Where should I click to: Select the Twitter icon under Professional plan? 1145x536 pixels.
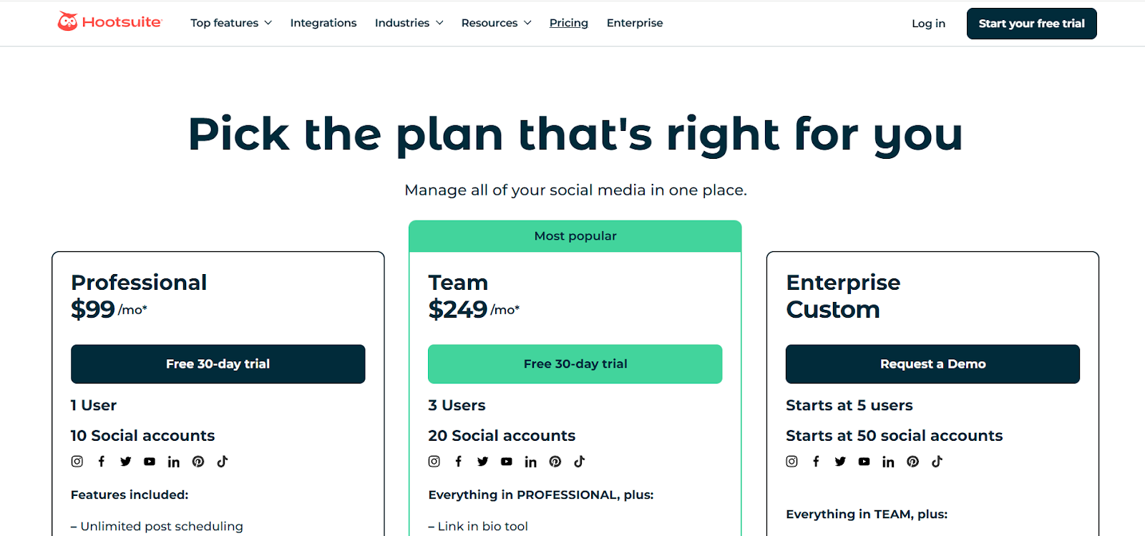pyautogui.click(x=125, y=461)
